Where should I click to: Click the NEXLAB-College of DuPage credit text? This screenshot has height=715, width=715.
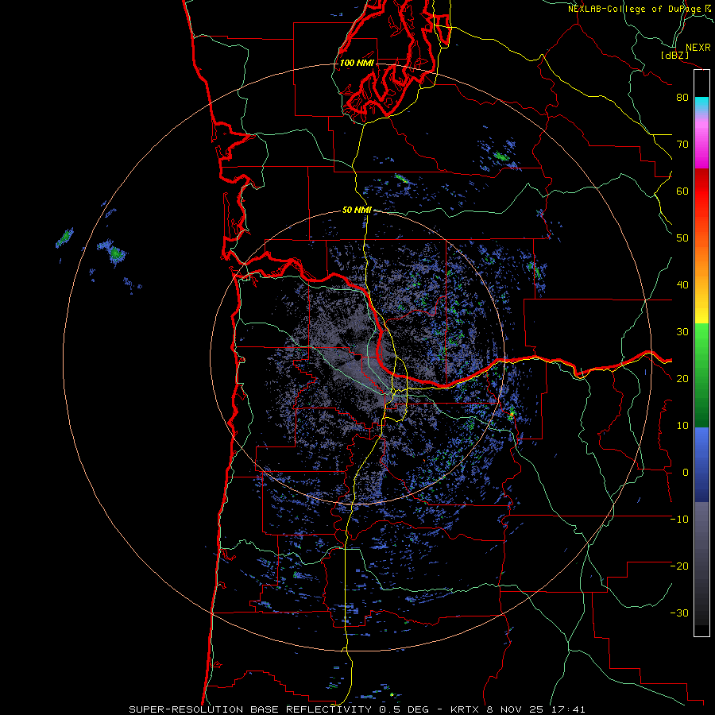tap(635, 9)
